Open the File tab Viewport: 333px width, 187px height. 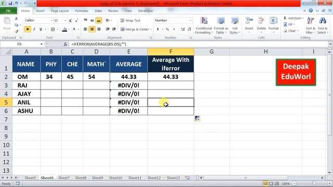(8, 10)
